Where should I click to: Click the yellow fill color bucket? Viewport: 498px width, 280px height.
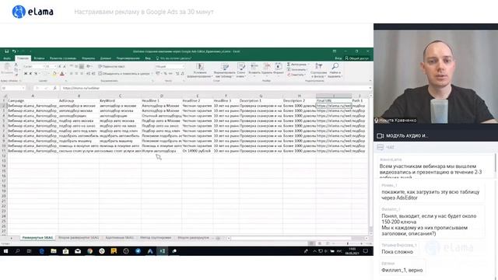[54, 74]
